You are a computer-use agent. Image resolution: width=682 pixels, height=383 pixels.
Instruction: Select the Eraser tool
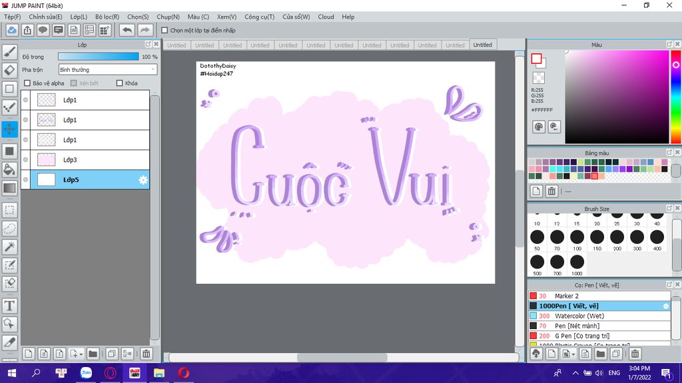(9, 70)
